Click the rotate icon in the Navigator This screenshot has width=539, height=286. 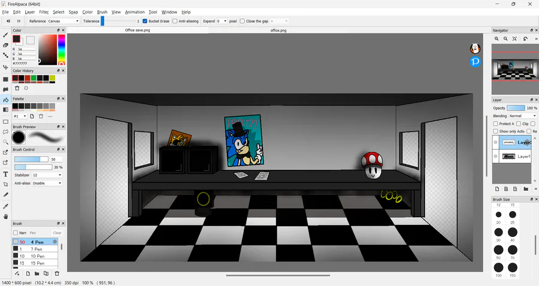click(525, 39)
